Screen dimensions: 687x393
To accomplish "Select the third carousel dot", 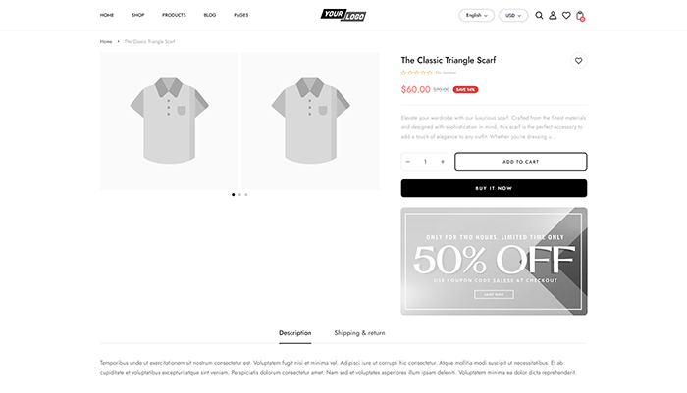I will click(x=246, y=195).
